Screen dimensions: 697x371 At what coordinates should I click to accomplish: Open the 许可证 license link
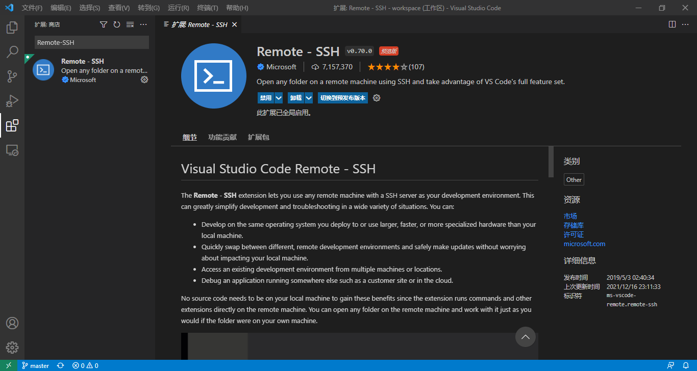click(574, 234)
